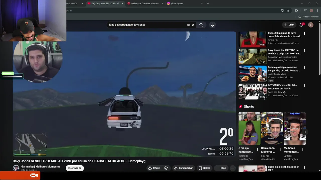
Task: Open options for short 'Rankeando Melhores'
Action: coord(280,149)
